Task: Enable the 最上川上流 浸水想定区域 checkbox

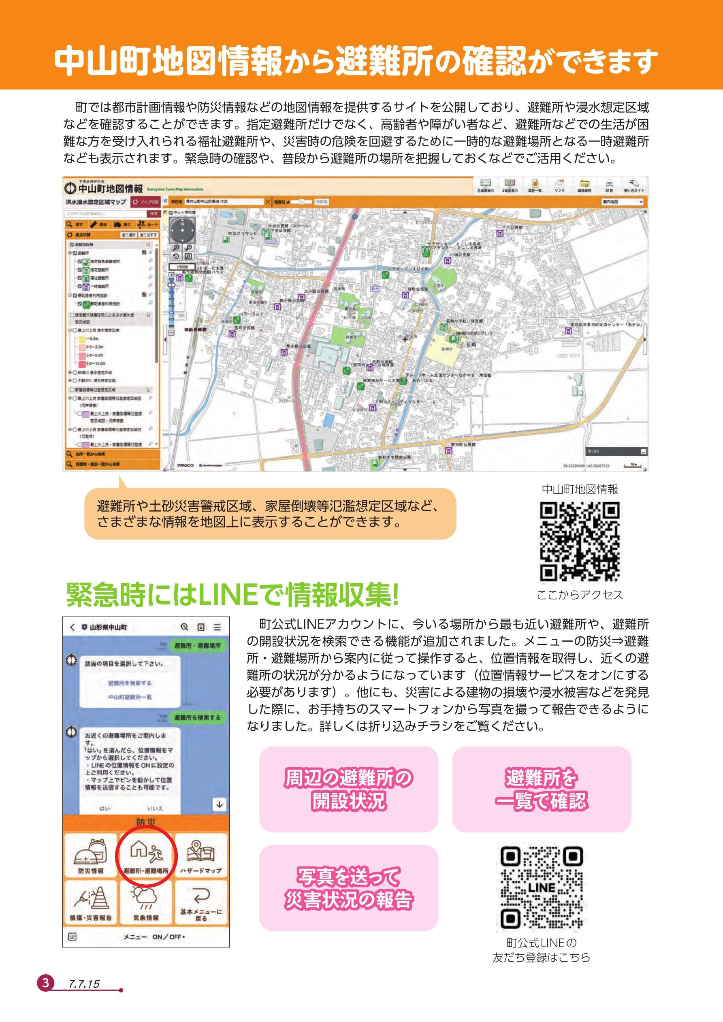Action: pos(75,330)
